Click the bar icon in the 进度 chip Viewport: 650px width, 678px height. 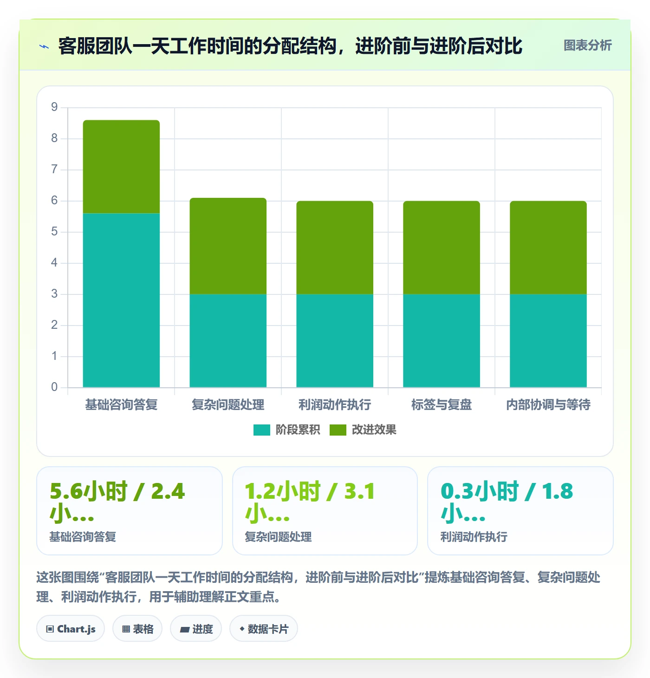click(185, 630)
